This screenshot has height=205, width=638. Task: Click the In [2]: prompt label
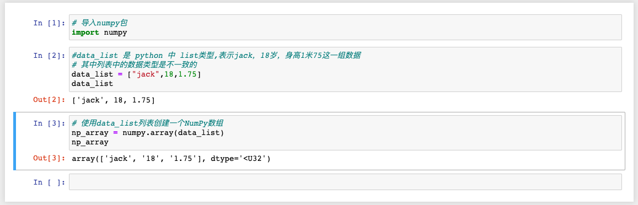pyautogui.click(x=49, y=55)
